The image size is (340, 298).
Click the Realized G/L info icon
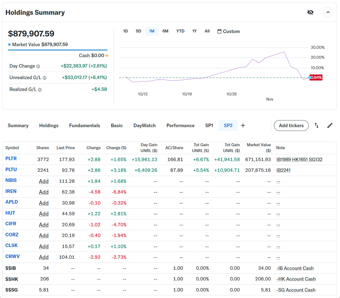click(x=40, y=90)
